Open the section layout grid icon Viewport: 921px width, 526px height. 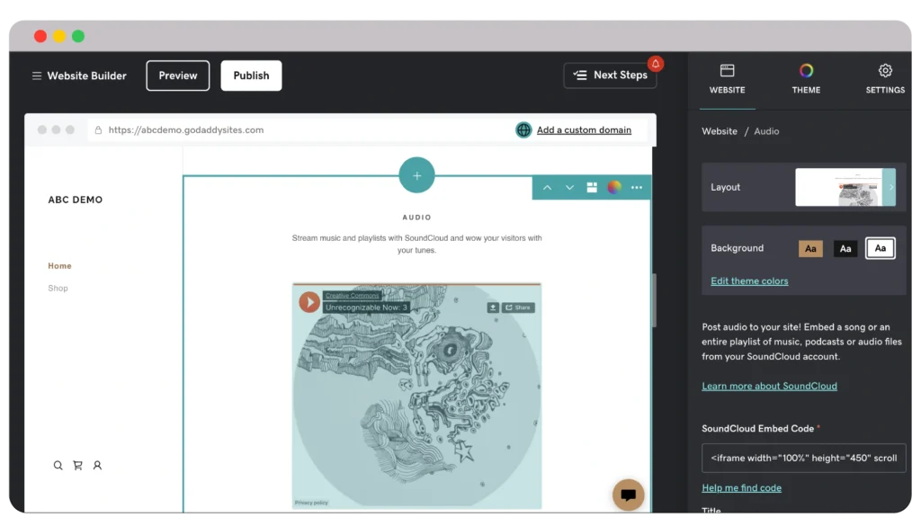(591, 188)
